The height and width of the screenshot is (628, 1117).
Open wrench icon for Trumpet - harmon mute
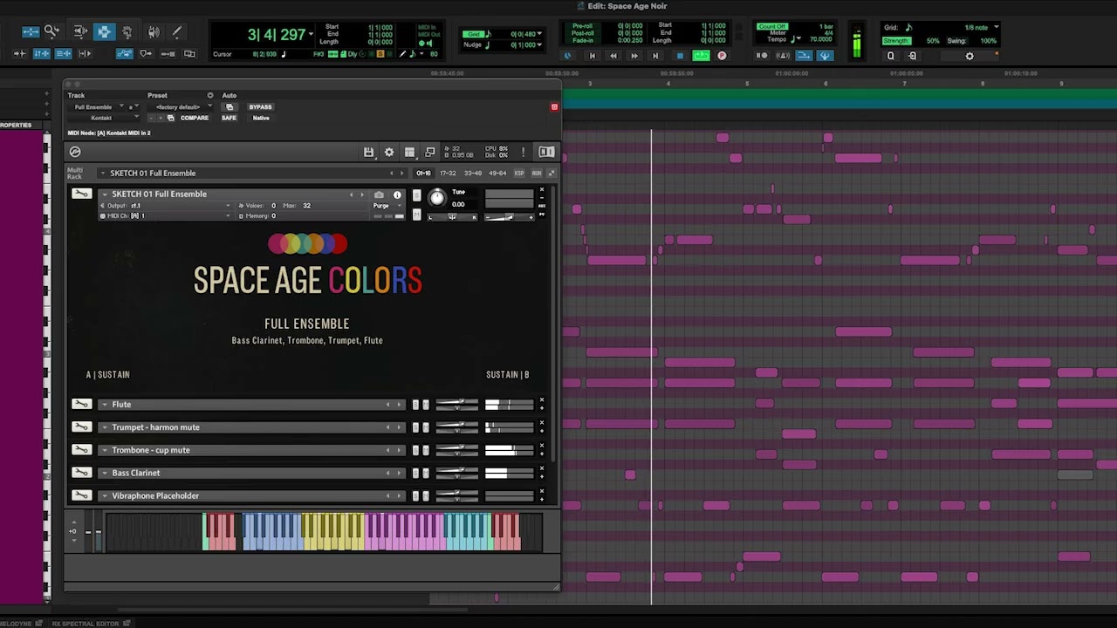81,427
